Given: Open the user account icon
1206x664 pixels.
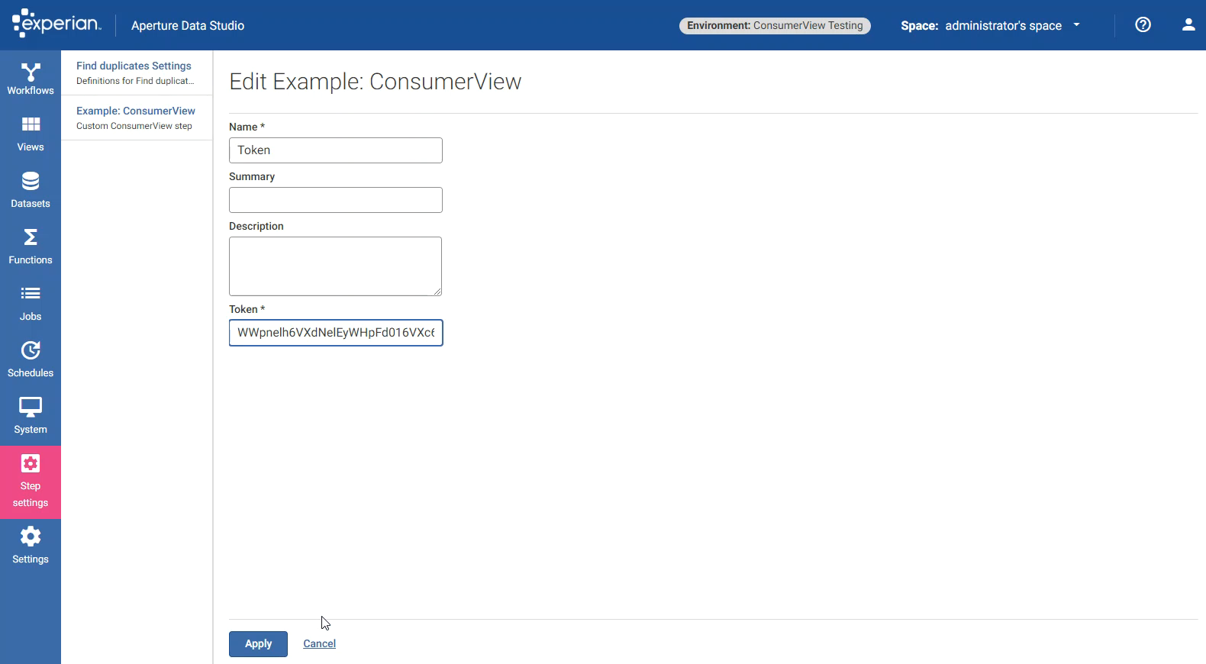Looking at the screenshot, I should click(x=1188, y=24).
